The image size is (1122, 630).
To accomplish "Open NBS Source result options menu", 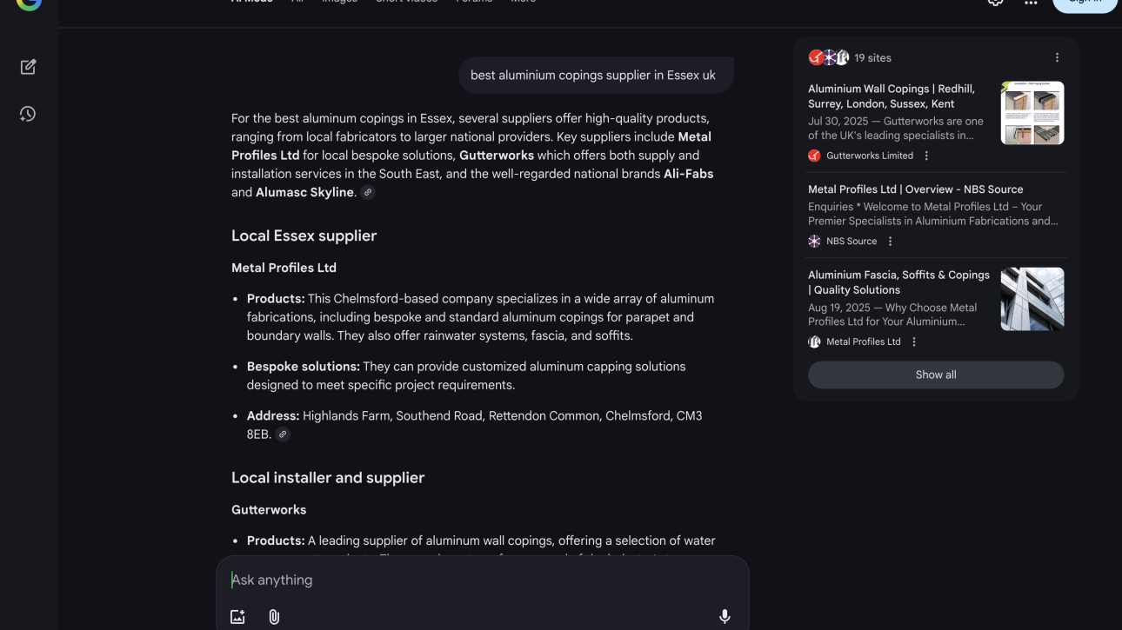I will [890, 241].
